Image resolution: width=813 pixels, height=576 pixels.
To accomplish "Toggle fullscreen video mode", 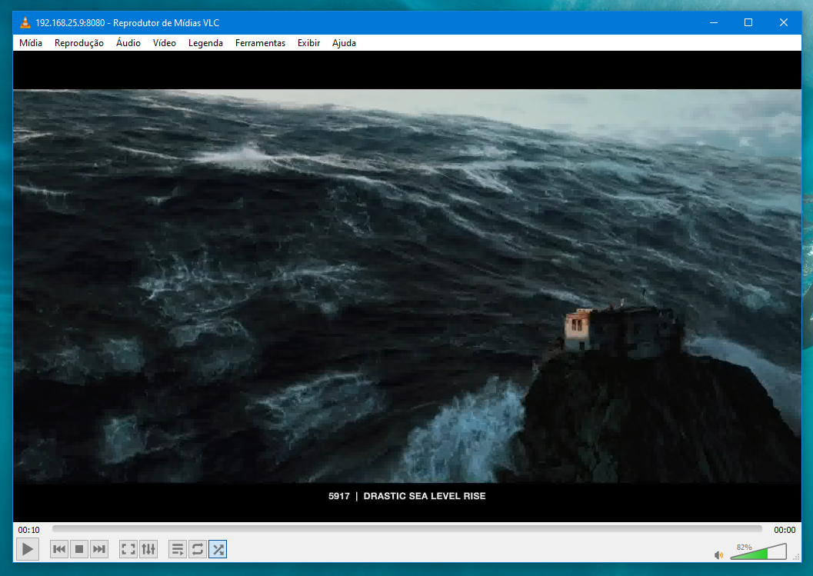I will click(128, 549).
